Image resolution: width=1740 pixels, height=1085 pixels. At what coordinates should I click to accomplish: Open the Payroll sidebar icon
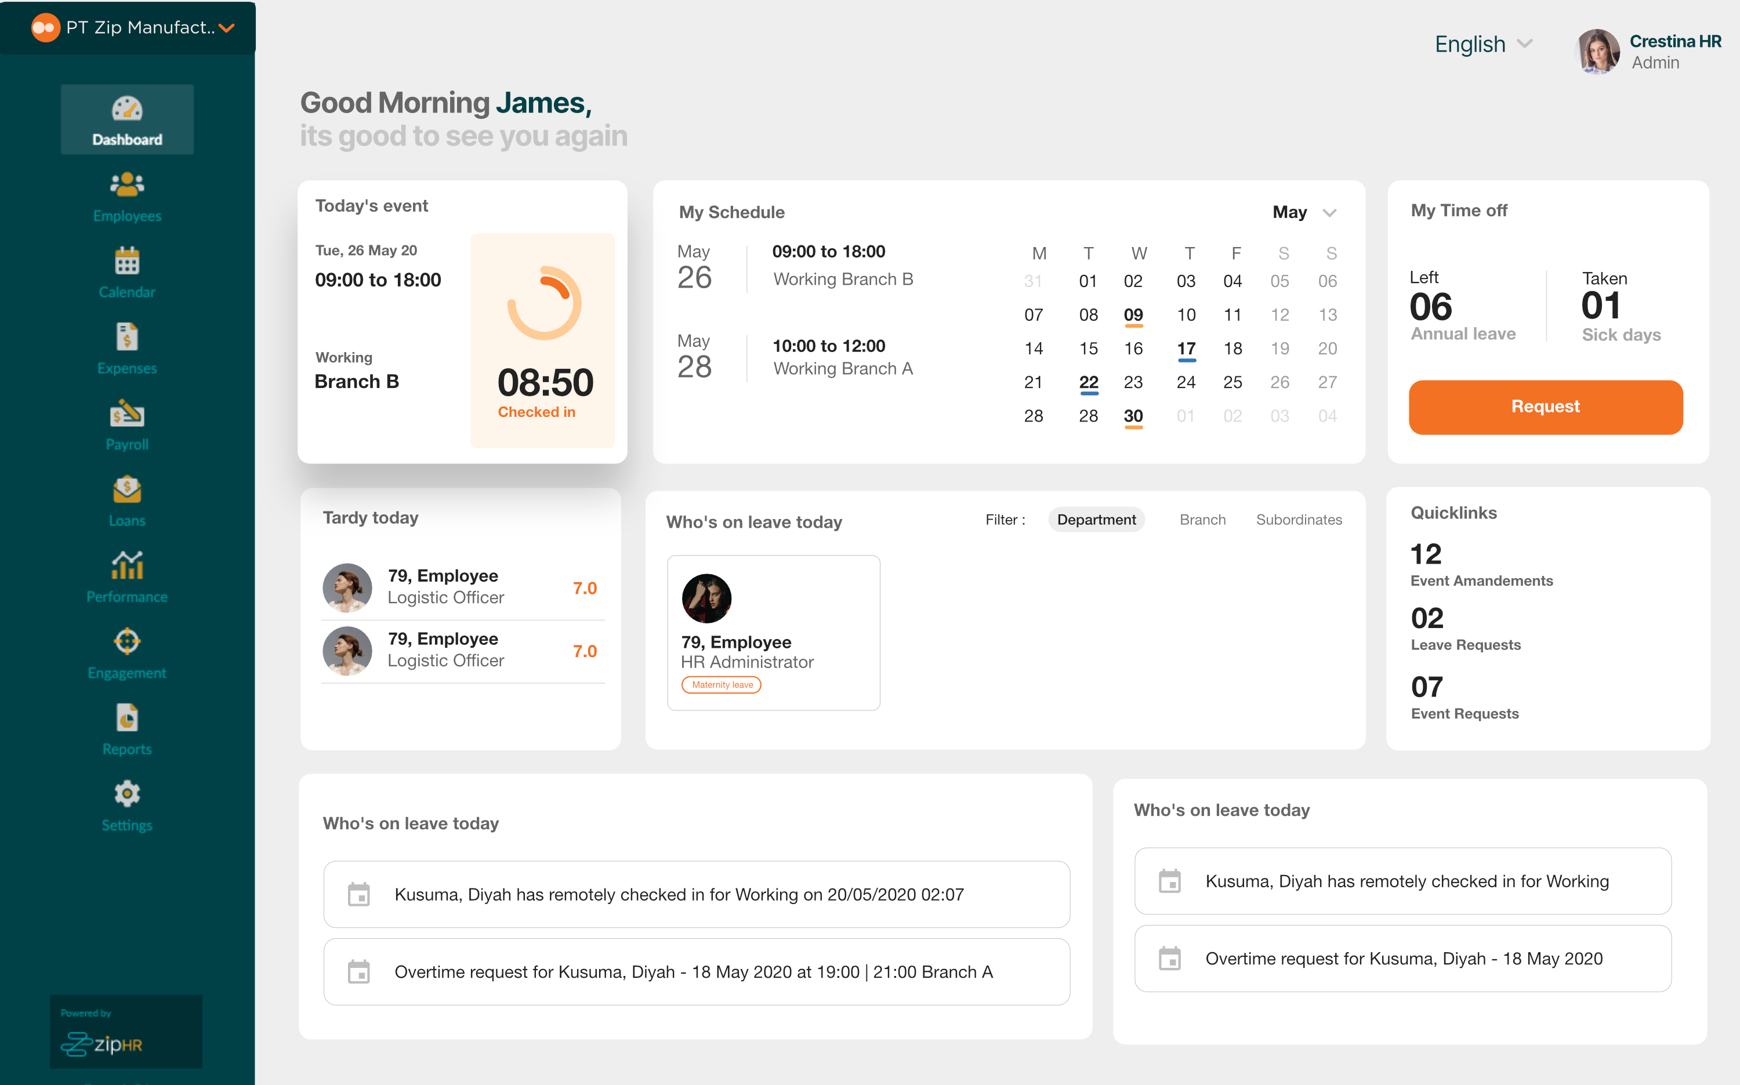coord(127,414)
